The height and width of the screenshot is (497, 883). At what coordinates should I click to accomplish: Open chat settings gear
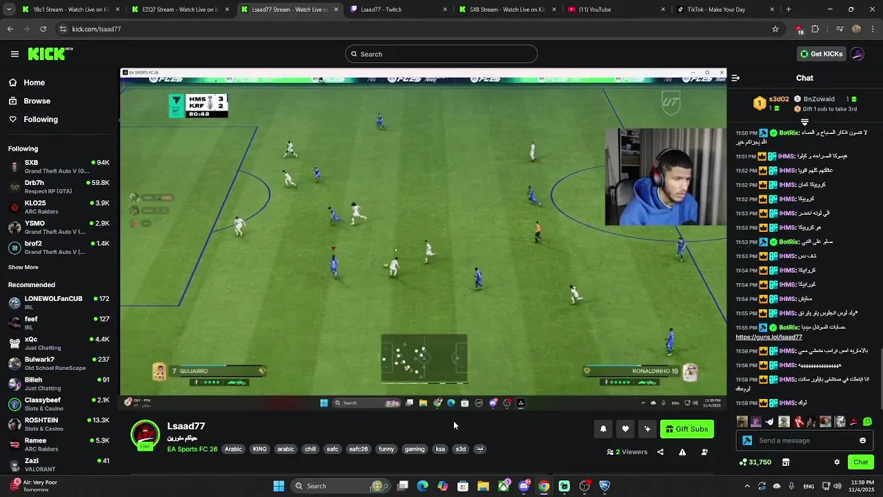pos(837,462)
